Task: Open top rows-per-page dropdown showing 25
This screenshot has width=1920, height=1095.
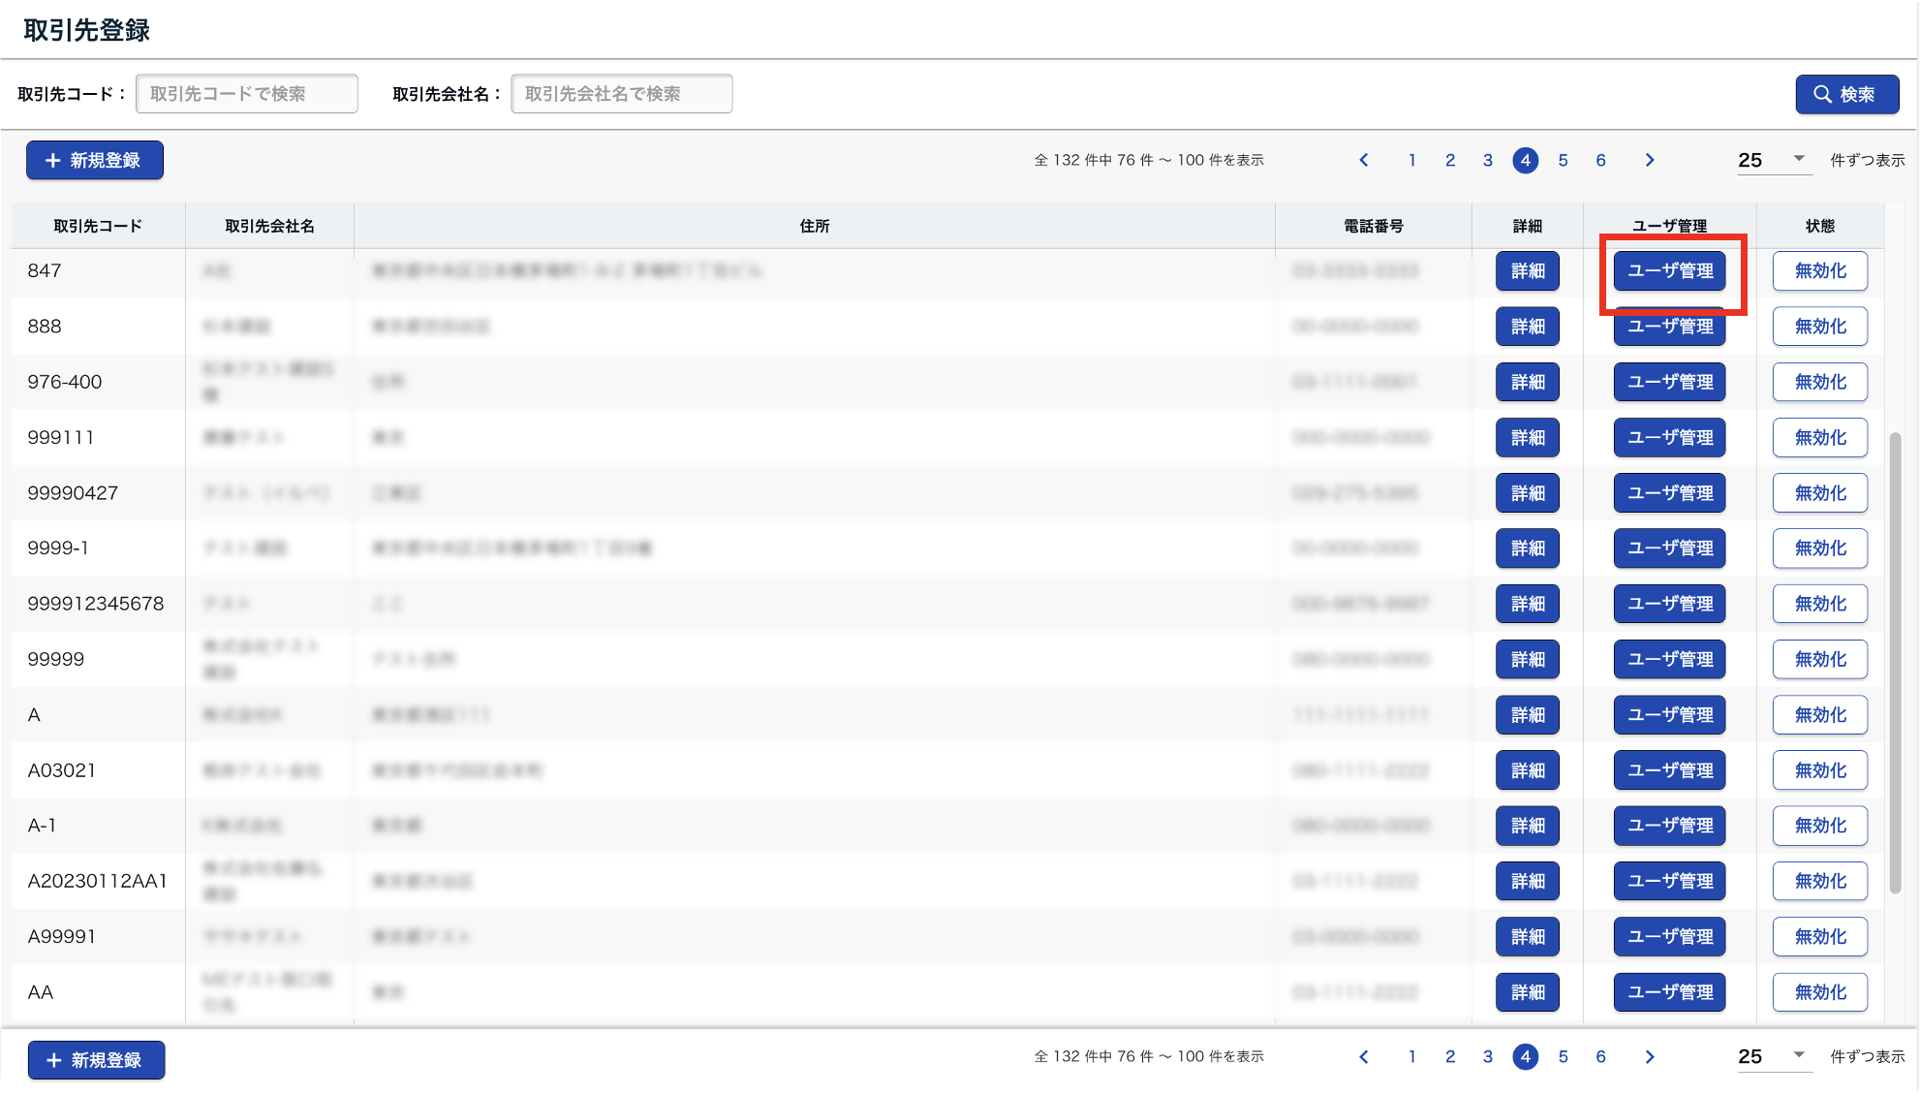Action: point(1772,160)
